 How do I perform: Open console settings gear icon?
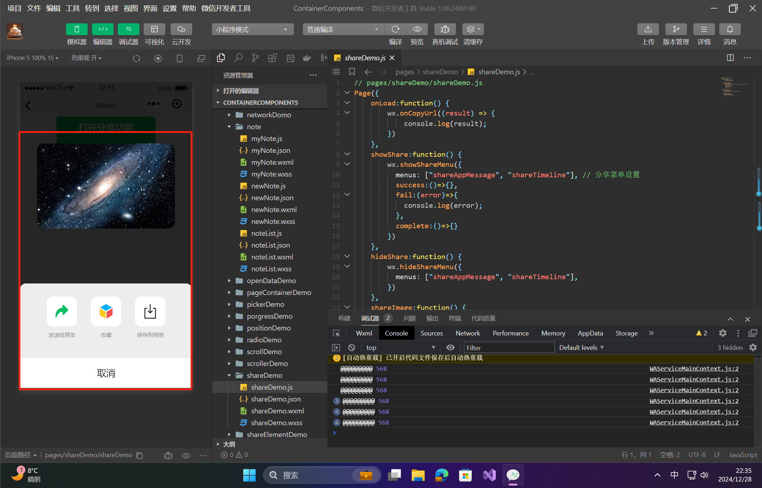tap(753, 347)
